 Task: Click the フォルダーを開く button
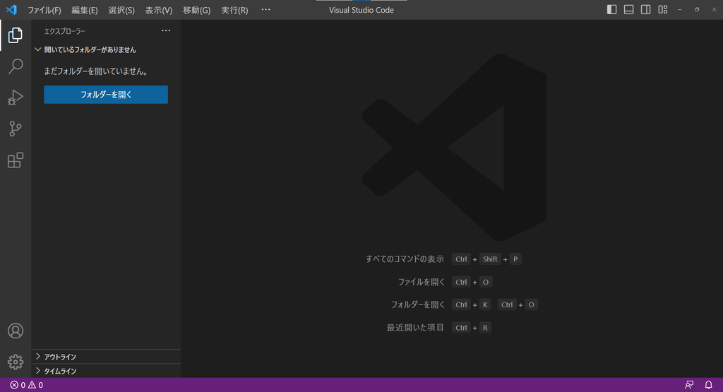click(x=106, y=95)
